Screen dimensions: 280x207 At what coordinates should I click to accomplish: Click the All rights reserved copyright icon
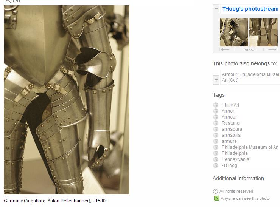(x=215, y=191)
